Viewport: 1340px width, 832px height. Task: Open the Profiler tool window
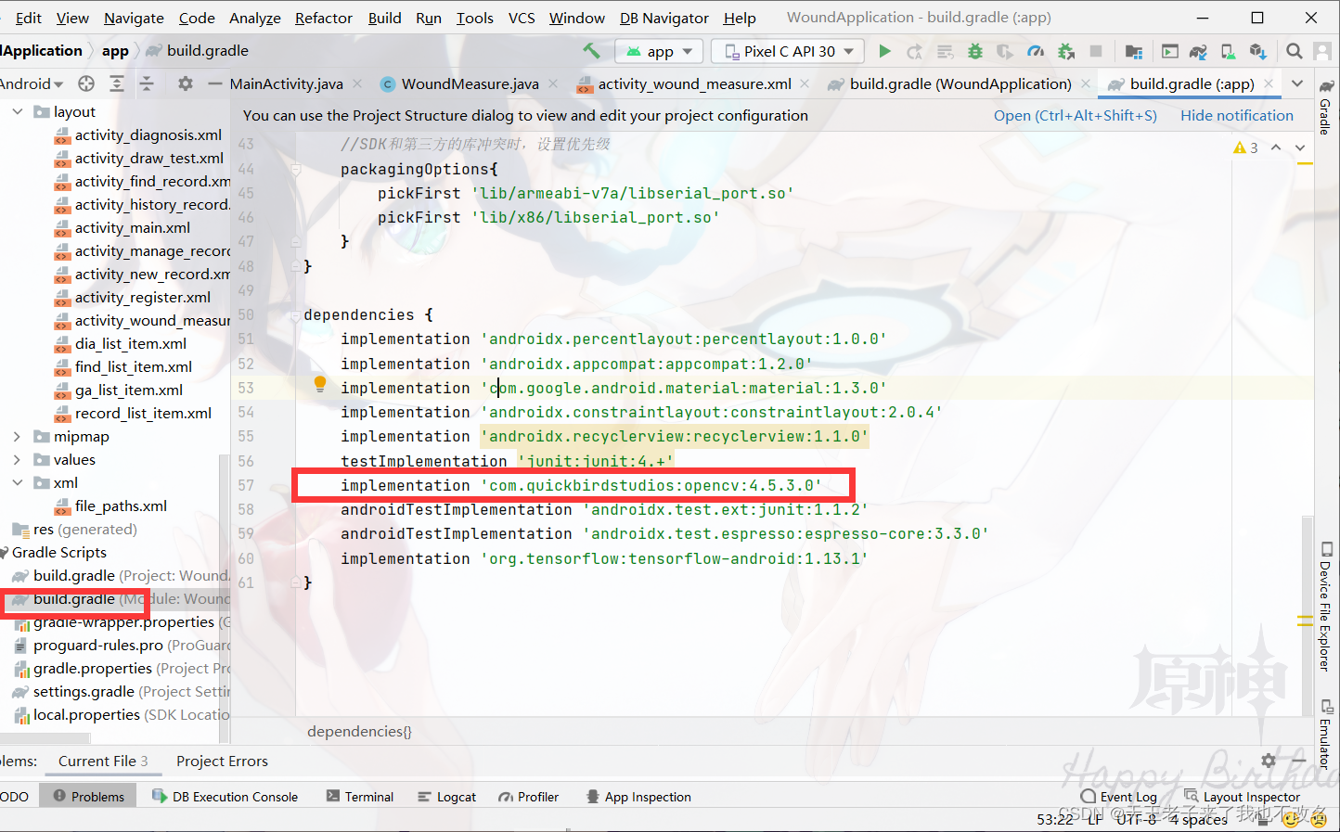[x=528, y=796]
